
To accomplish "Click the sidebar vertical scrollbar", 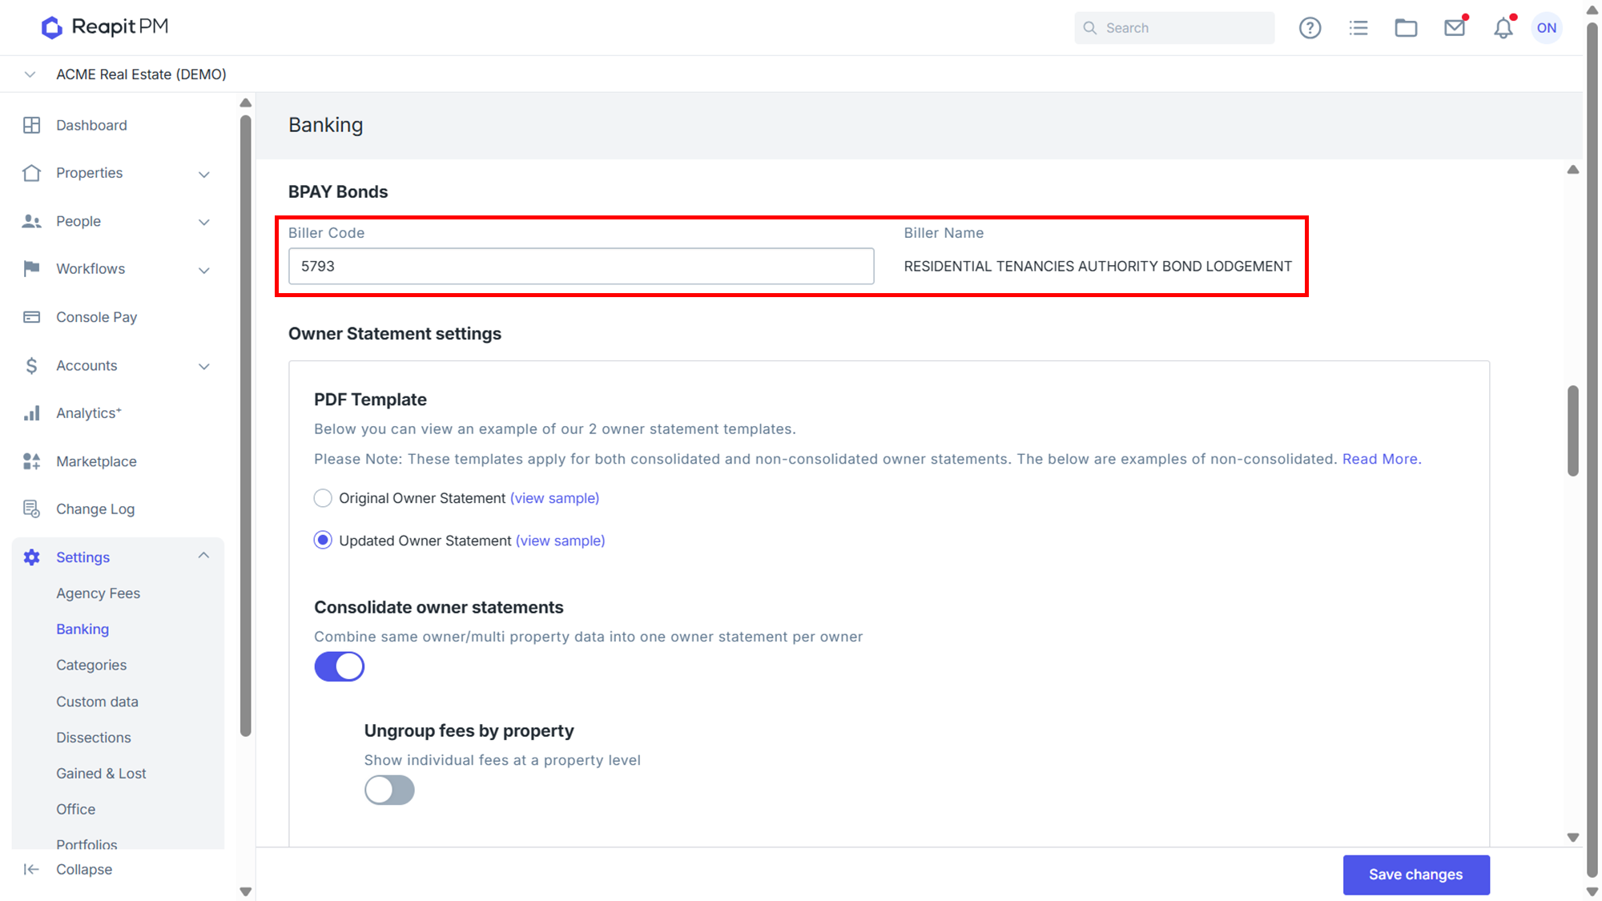I will 246,426.
